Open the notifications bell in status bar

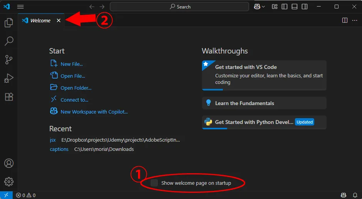(355, 195)
